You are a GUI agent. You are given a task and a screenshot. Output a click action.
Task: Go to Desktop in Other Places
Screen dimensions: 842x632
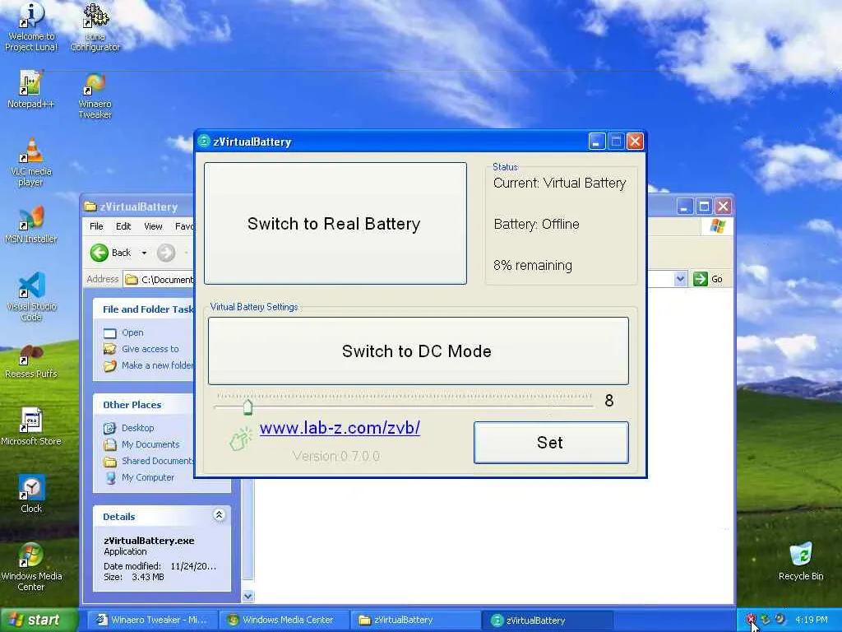137,428
